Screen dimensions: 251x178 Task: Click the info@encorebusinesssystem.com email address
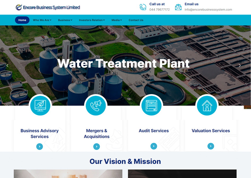point(208,10)
